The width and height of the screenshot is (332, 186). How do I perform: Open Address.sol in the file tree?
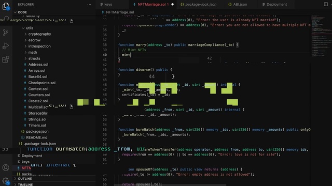tap(38, 65)
